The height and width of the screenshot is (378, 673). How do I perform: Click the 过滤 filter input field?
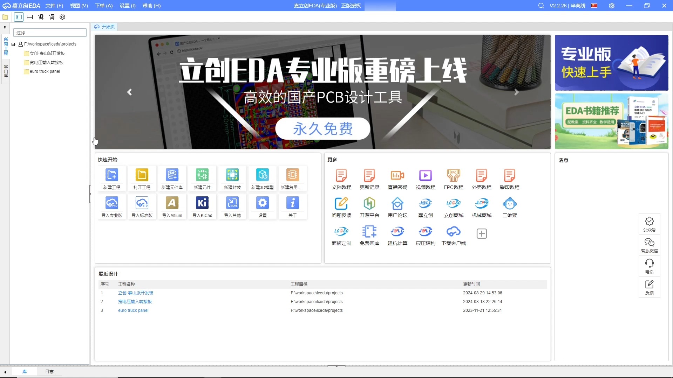[x=50, y=33]
